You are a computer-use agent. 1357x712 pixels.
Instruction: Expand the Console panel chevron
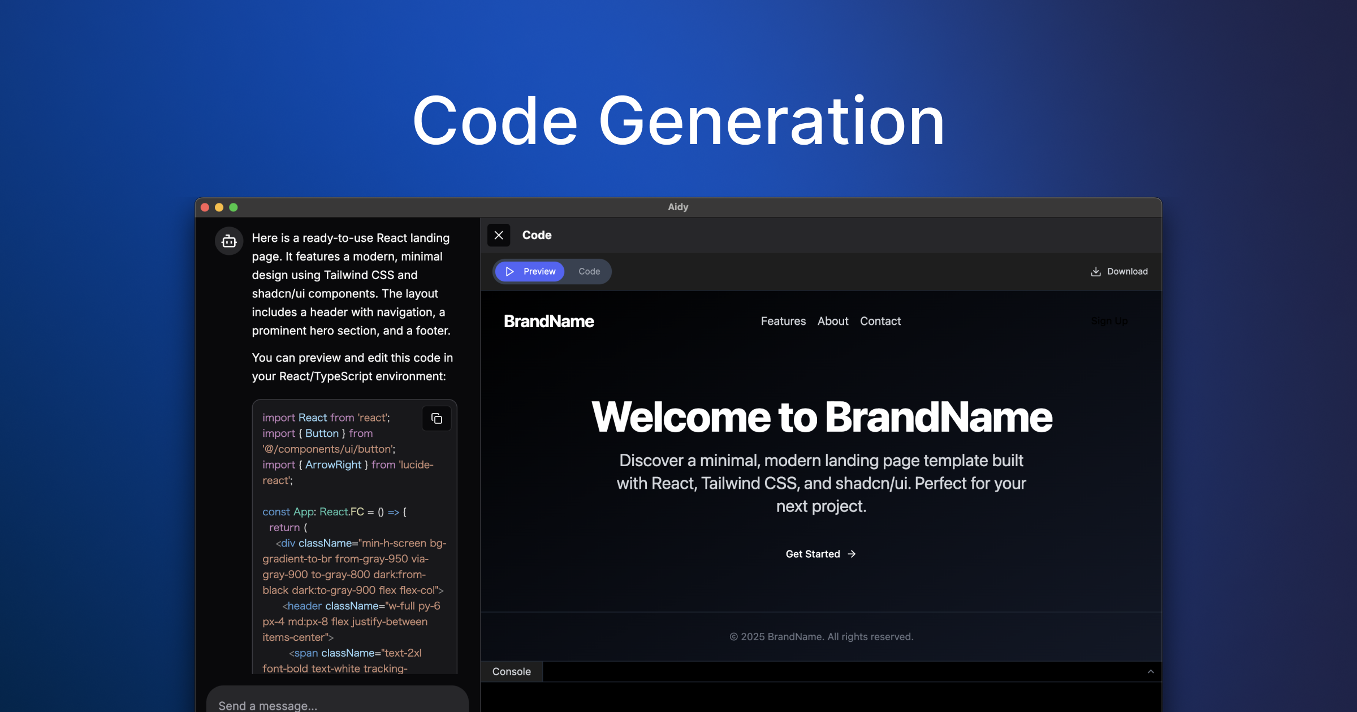[1150, 671]
